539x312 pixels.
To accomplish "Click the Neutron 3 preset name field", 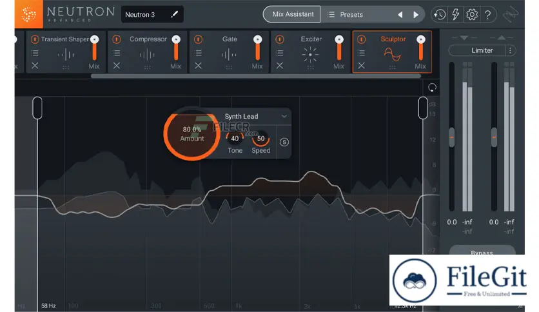I will coord(152,14).
